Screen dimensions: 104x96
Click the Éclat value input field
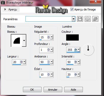point(43,75)
